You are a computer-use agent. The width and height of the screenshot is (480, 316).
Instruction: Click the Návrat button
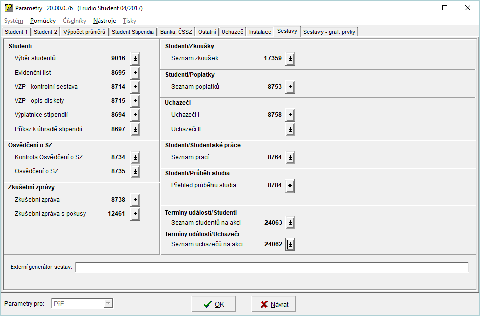pyautogui.click(x=274, y=304)
